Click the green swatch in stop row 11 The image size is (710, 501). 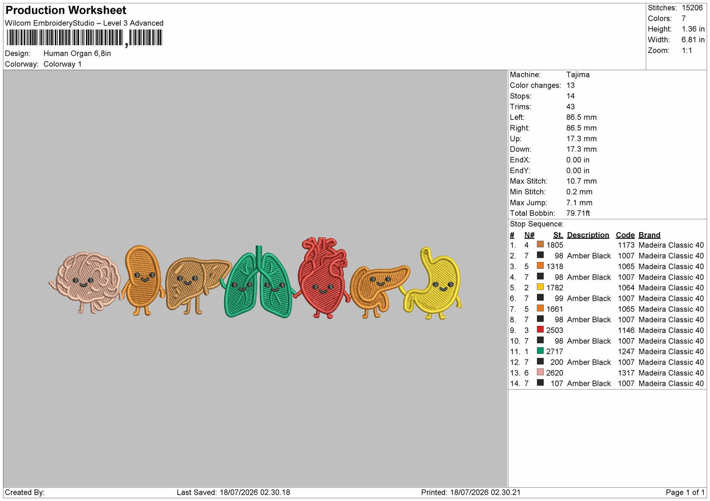click(540, 351)
